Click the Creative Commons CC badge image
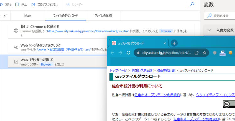Screen dimensions: 235x121 coord(229,104)
